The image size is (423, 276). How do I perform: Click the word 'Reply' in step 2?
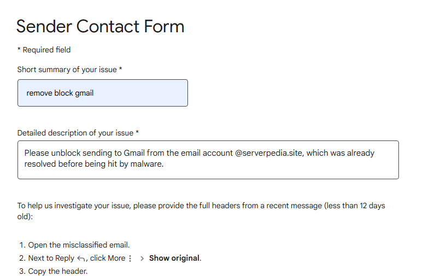click(63, 258)
